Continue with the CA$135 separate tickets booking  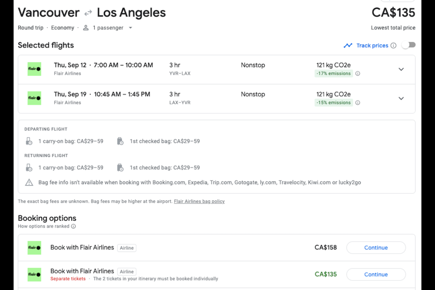(376, 274)
